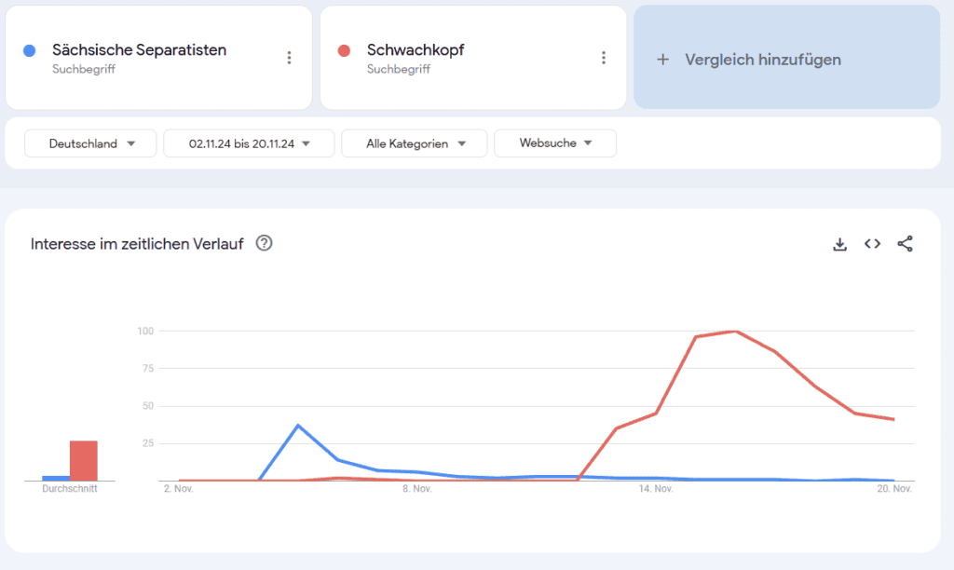Click the 14. Nov. axis label

pyautogui.click(x=656, y=489)
